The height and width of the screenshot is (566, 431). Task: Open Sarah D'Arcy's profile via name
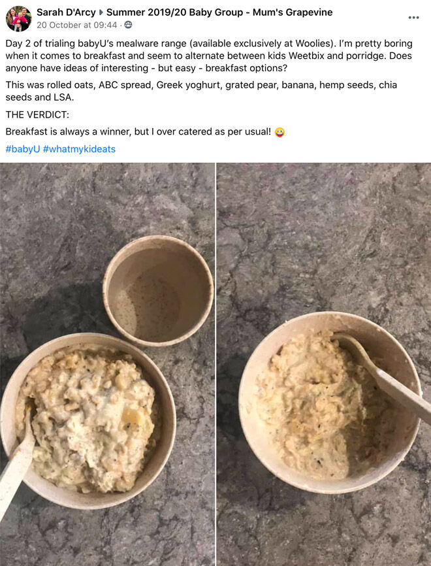pyautogui.click(x=66, y=12)
